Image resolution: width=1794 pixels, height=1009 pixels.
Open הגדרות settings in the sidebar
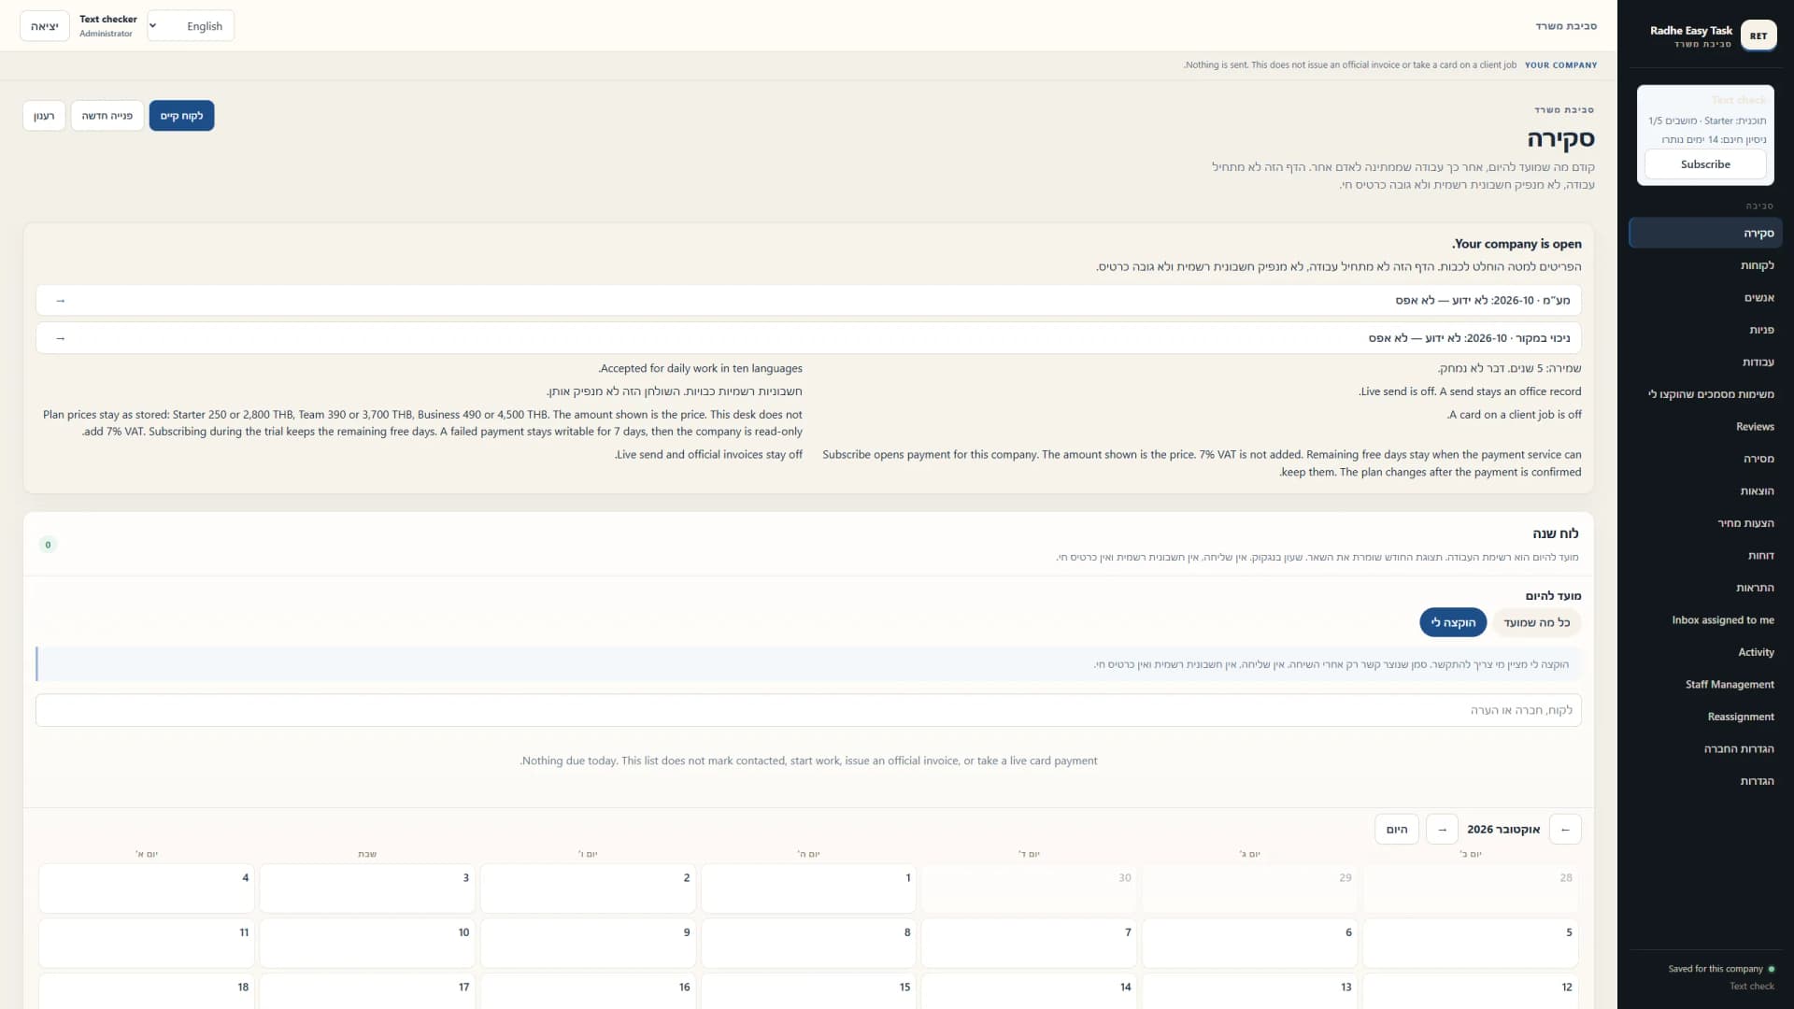[x=1705, y=781]
